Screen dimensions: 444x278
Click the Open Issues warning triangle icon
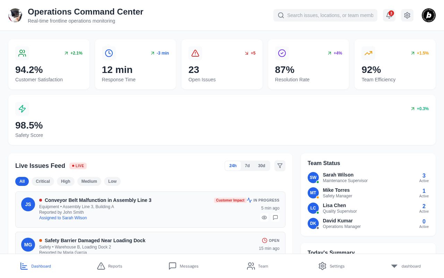pyautogui.click(x=195, y=53)
